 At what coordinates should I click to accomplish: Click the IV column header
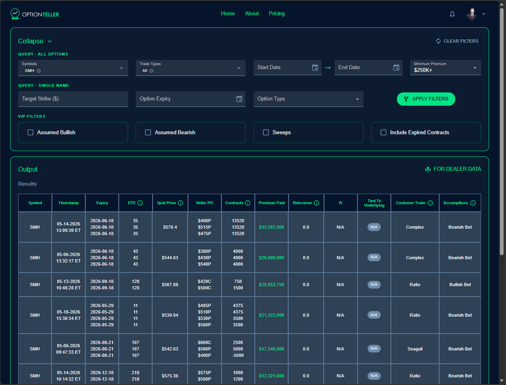[341, 203]
